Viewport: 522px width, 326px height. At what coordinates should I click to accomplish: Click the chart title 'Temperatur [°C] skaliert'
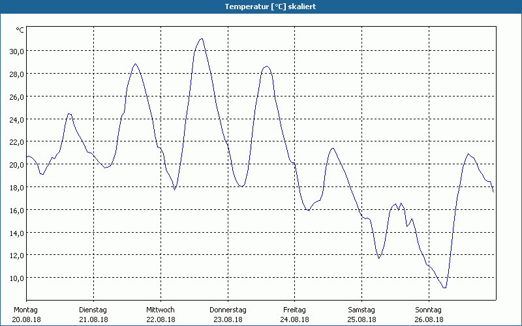point(261,6)
